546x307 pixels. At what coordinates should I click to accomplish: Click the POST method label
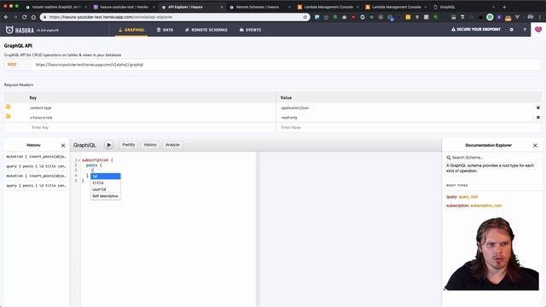coord(12,65)
